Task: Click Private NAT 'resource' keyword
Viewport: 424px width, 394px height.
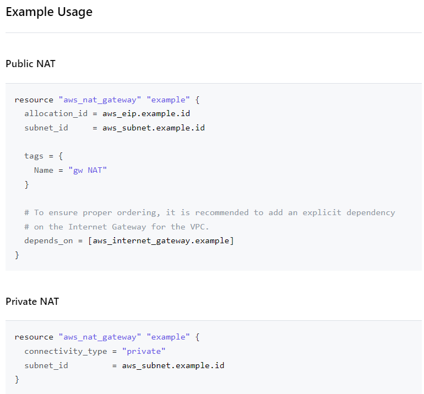Action: pos(34,337)
